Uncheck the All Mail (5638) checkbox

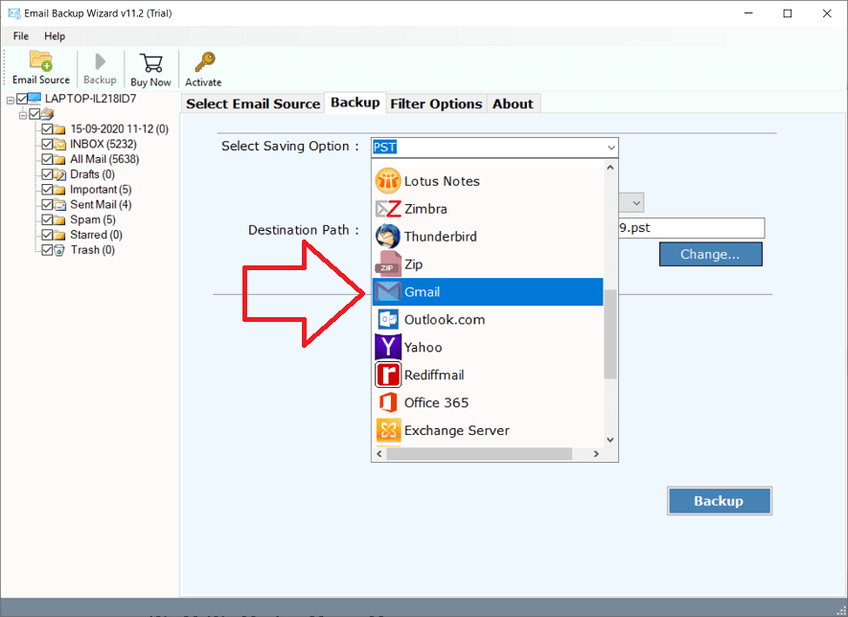point(47,160)
